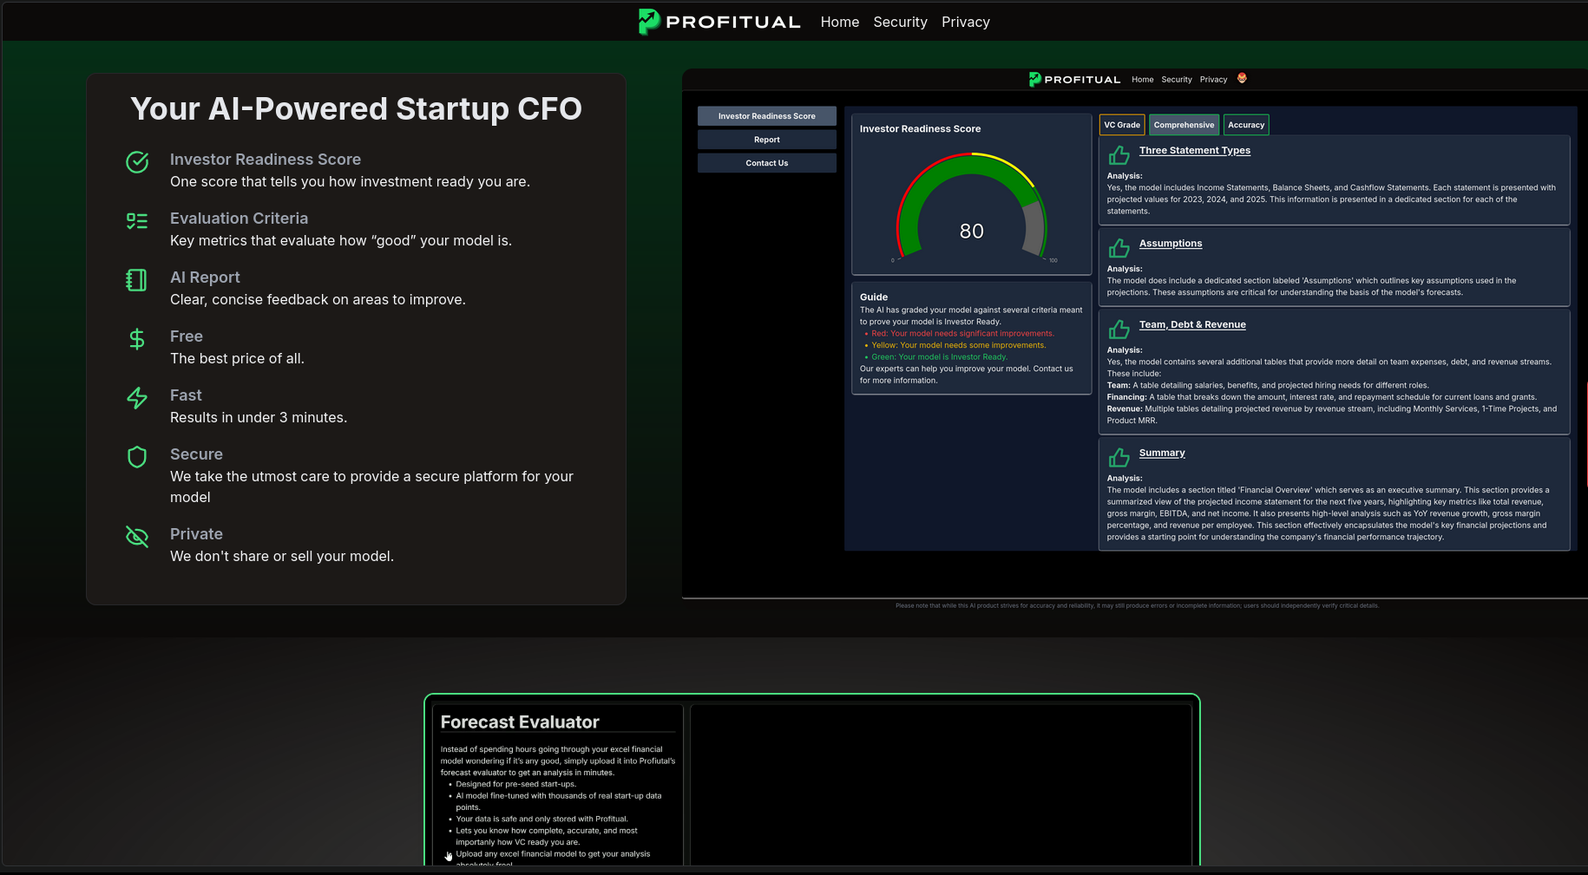Click 'Green: Your model is Investor Ready.' text
The image size is (1588, 875).
pyautogui.click(x=939, y=357)
